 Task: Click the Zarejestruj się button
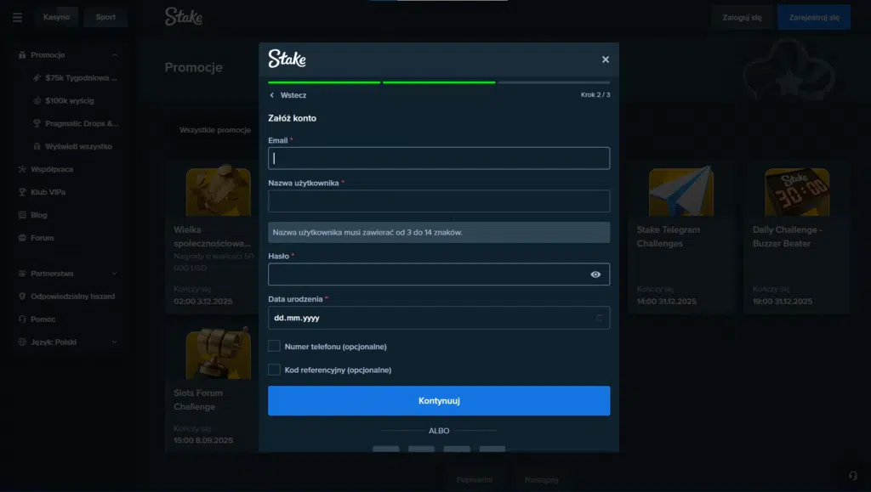[814, 17]
